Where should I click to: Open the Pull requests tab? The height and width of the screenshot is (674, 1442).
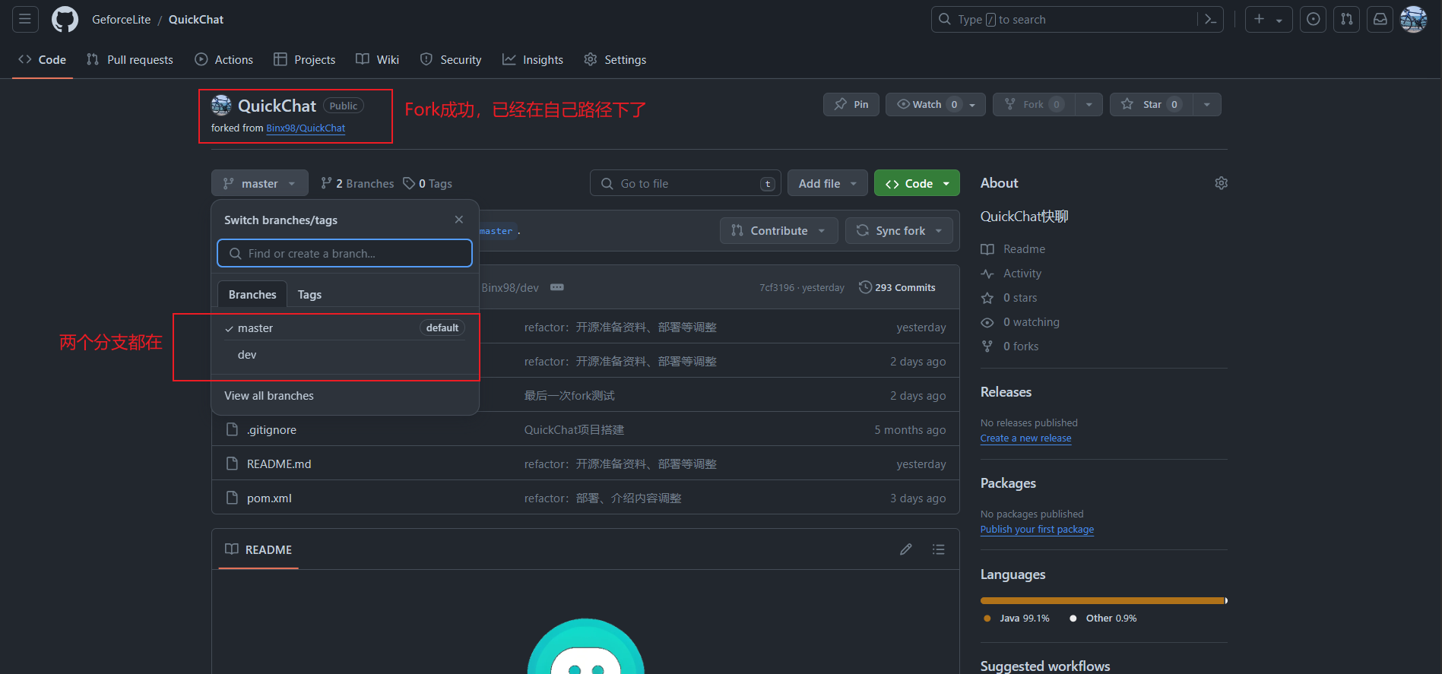[x=130, y=59]
